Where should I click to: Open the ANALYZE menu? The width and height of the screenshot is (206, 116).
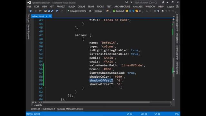(138, 6)
